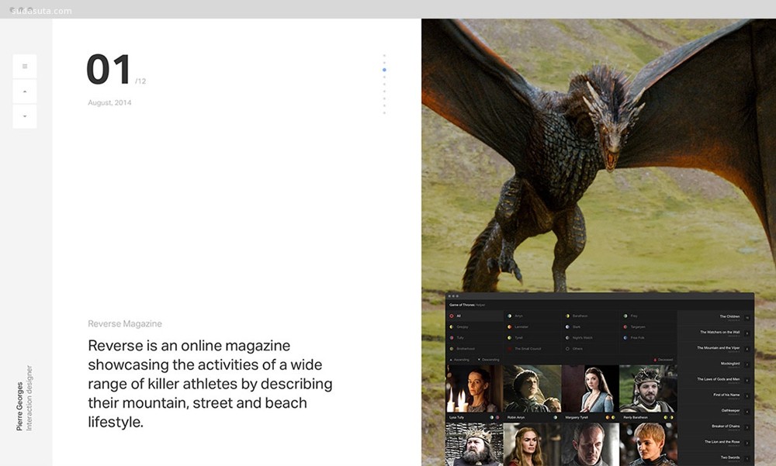Sort characters in Ascending order

pyautogui.click(x=459, y=360)
